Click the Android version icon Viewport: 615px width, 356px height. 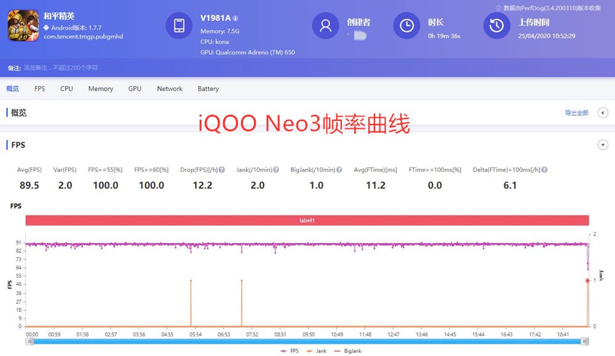(x=46, y=28)
